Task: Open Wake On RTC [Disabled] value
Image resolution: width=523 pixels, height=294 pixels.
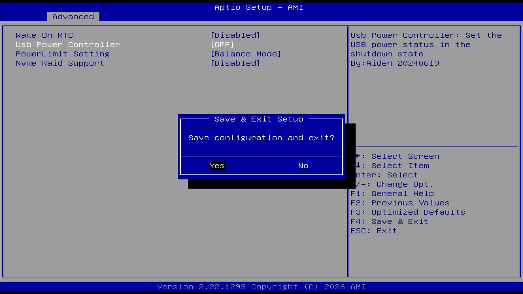Action: 235,35
